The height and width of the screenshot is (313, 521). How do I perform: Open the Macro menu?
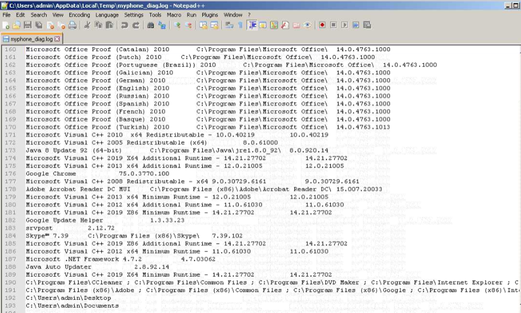coord(174,15)
